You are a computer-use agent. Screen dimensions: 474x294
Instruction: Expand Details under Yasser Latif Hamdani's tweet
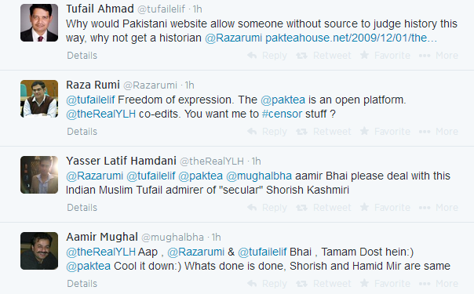(x=82, y=208)
